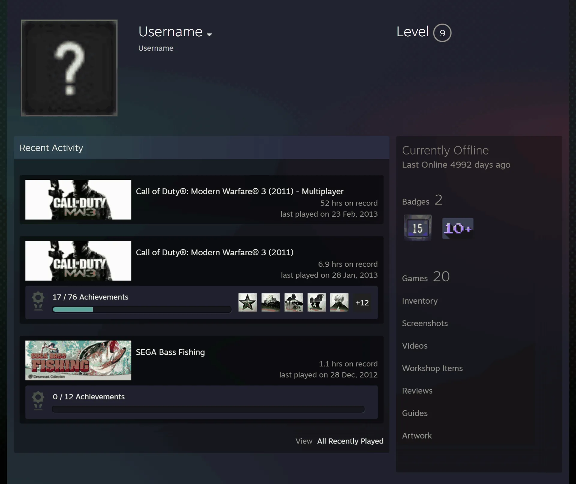The height and width of the screenshot is (484, 576).
Task: Click the 0 / 12 Achievements label
Action: pyautogui.click(x=88, y=397)
